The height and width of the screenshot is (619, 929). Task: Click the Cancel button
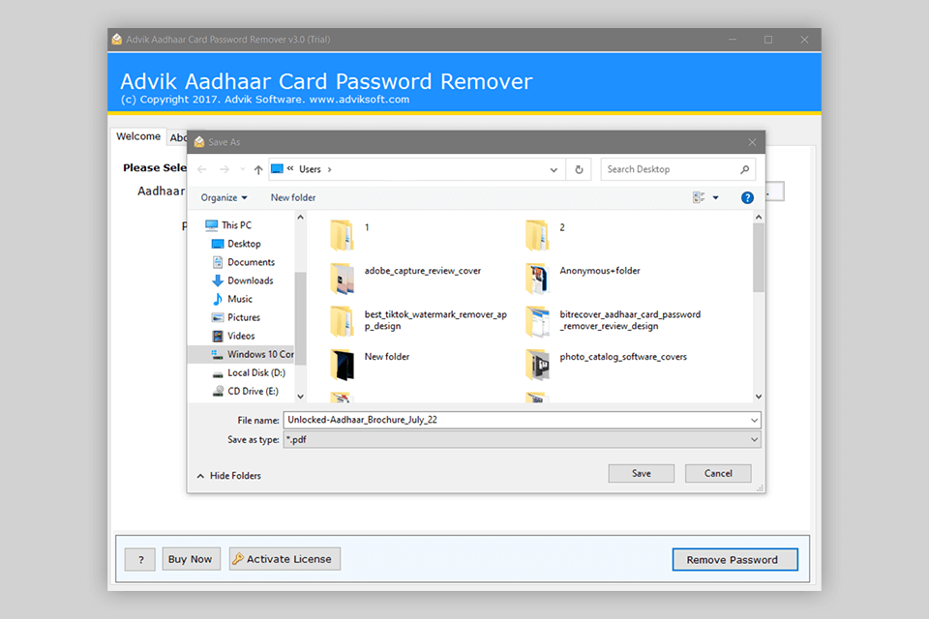click(718, 473)
